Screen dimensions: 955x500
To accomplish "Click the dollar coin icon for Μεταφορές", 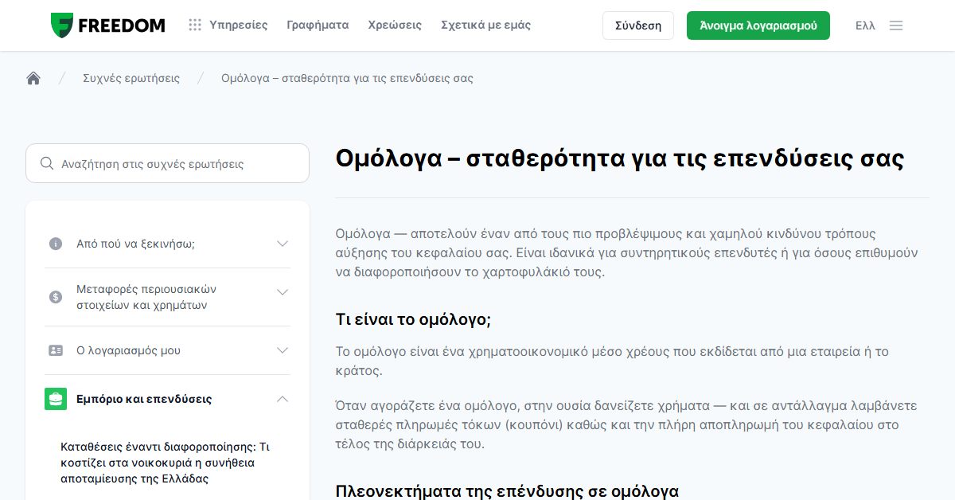I will coord(56,297).
